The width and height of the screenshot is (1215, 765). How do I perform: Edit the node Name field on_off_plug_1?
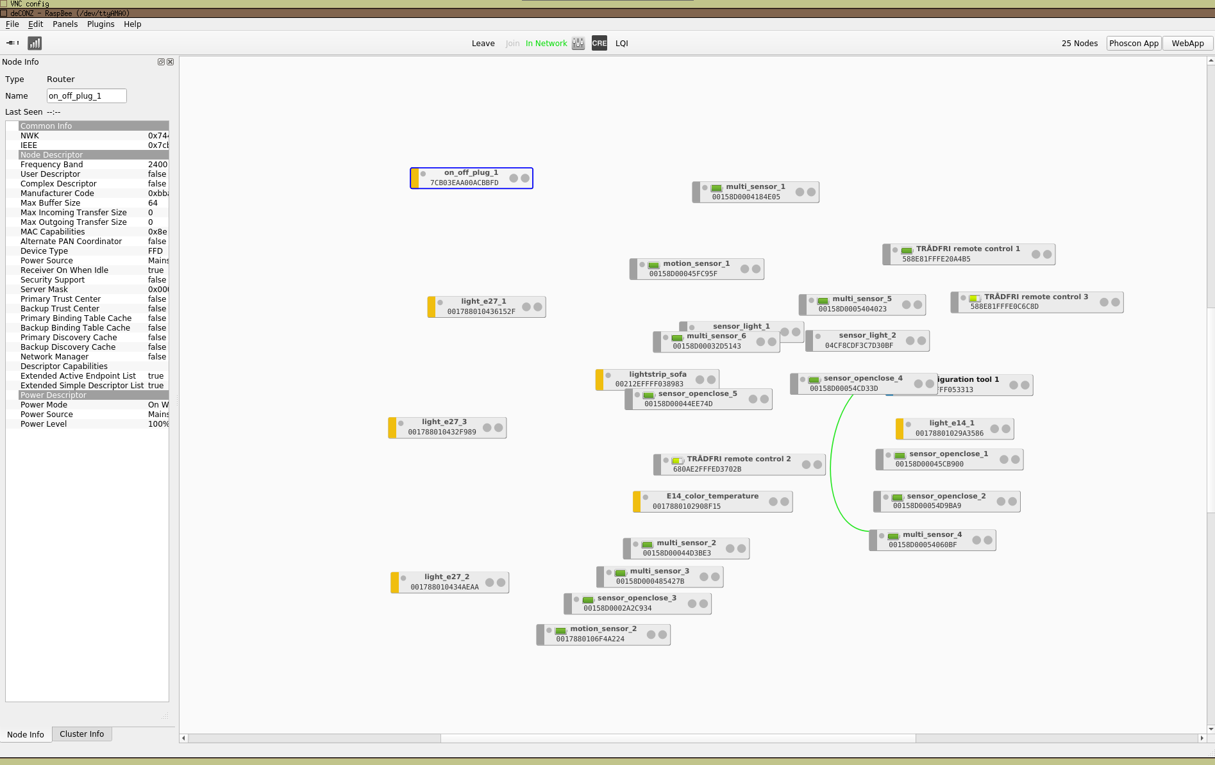click(87, 96)
